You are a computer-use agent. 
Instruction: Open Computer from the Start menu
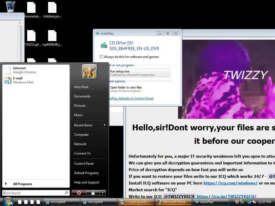point(81,135)
